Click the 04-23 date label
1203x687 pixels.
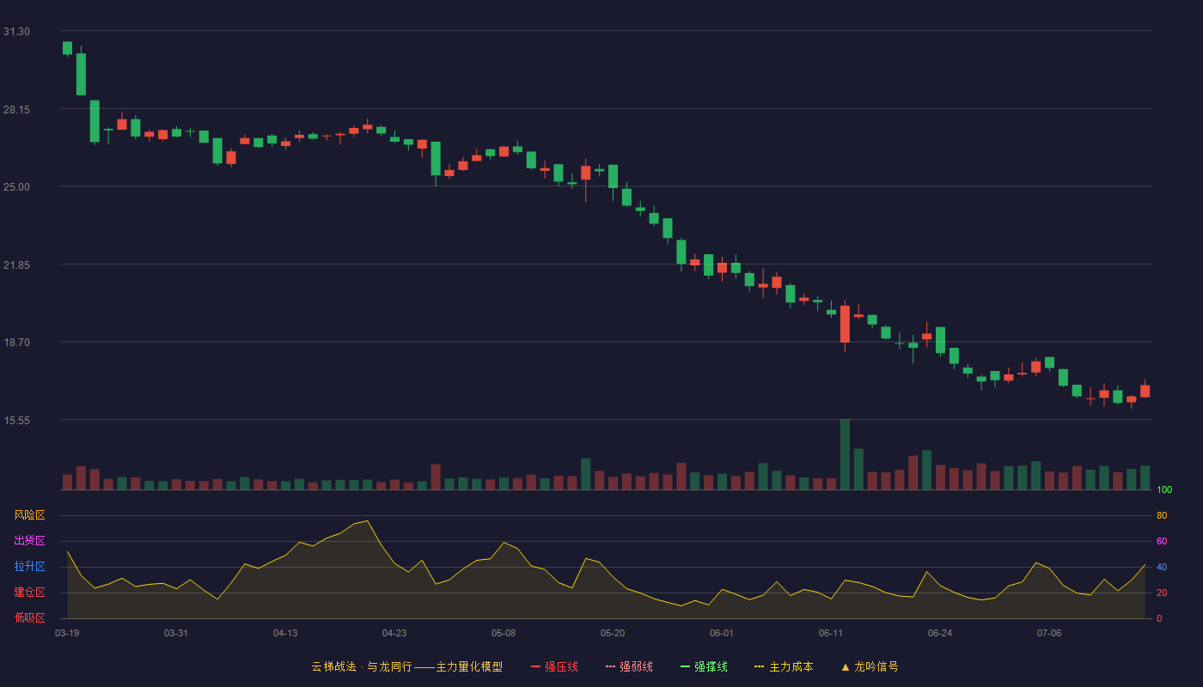tap(394, 633)
